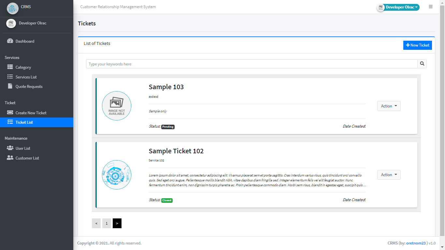Click the User List people icon
Image resolution: width=445 pixels, height=250 pixels.
[10, 148]
